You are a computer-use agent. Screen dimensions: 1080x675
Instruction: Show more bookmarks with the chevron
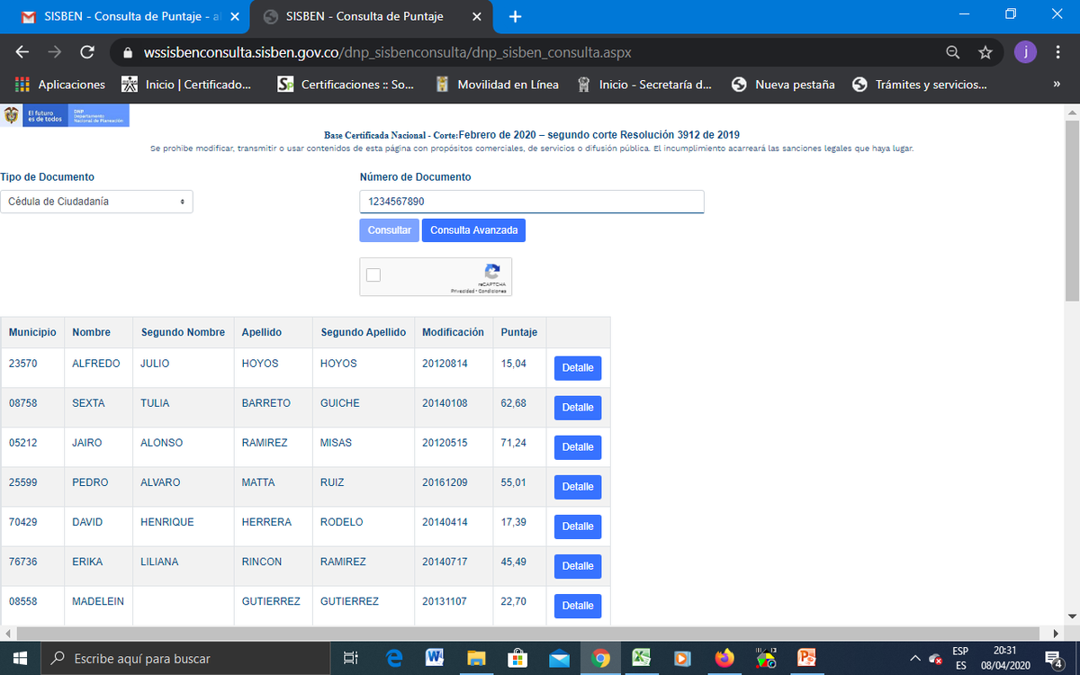click(x=1057, y=85)
